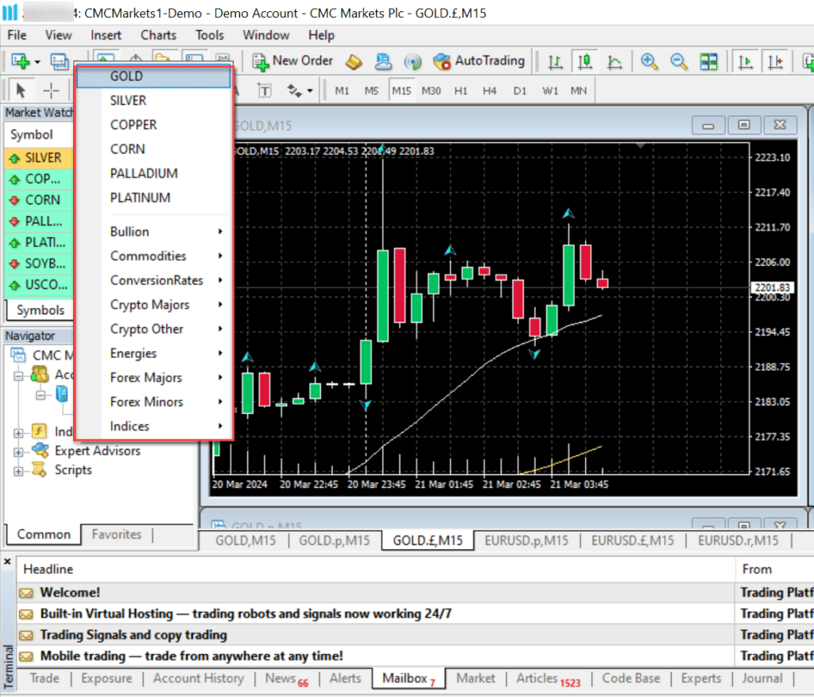814x697 pixels.
Task: Choose PALLADIUM from the symbol list
Action: pos(153,173)
